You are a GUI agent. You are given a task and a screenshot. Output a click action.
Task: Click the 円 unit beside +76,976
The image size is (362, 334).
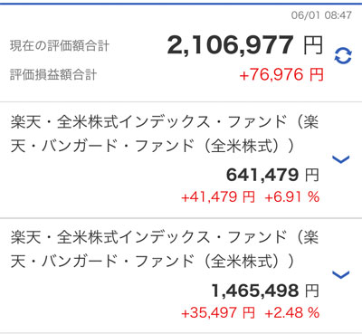point(317,74)
